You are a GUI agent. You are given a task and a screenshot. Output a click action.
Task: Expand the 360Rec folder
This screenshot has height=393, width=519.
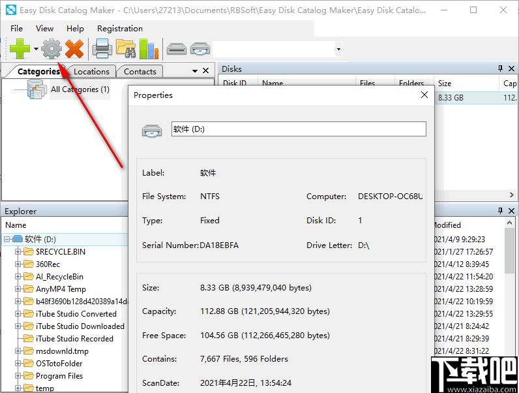18,264
